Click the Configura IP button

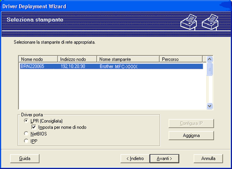coord(191,123)
